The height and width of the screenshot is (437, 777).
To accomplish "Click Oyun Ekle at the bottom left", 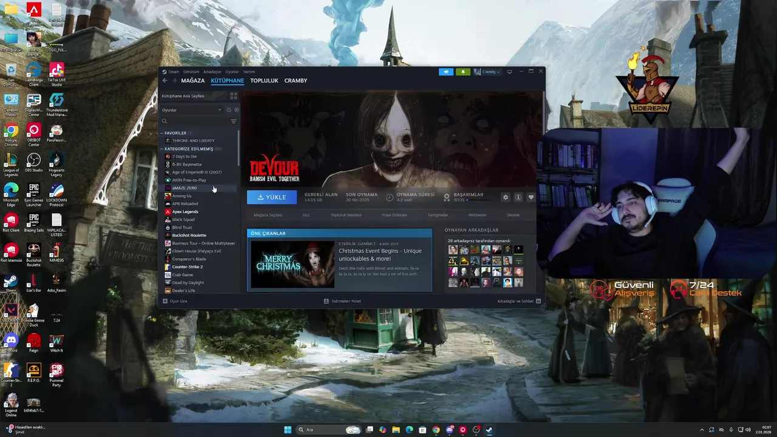I will click(x=175, y=301).
